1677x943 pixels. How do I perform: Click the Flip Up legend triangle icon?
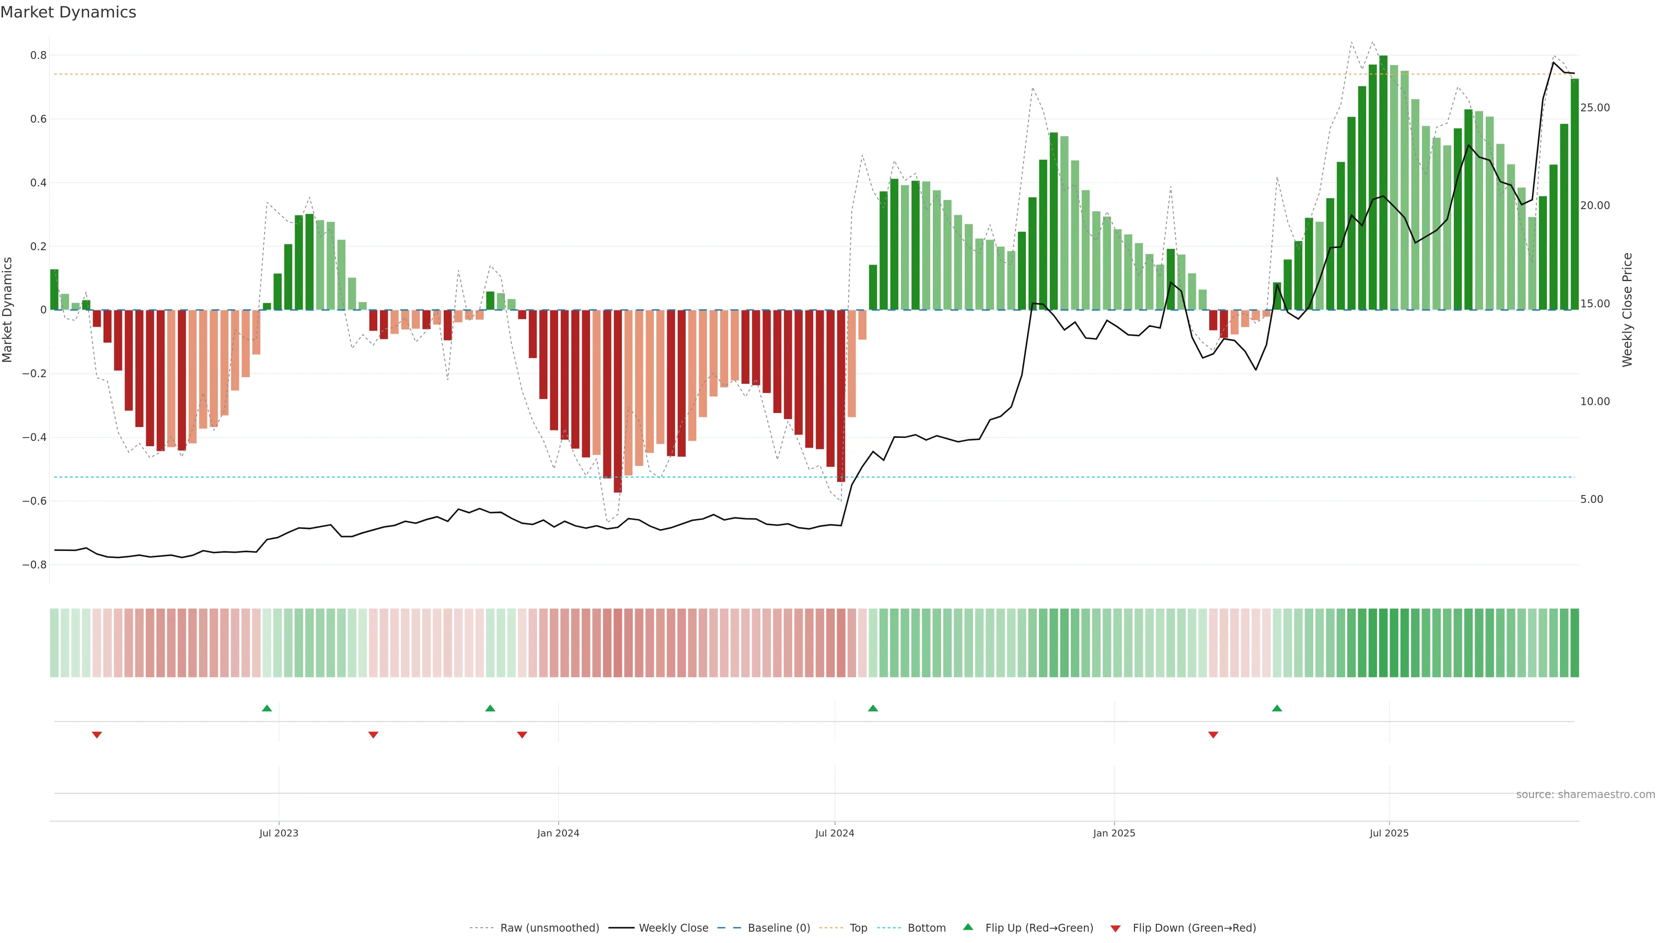point(968,927)
